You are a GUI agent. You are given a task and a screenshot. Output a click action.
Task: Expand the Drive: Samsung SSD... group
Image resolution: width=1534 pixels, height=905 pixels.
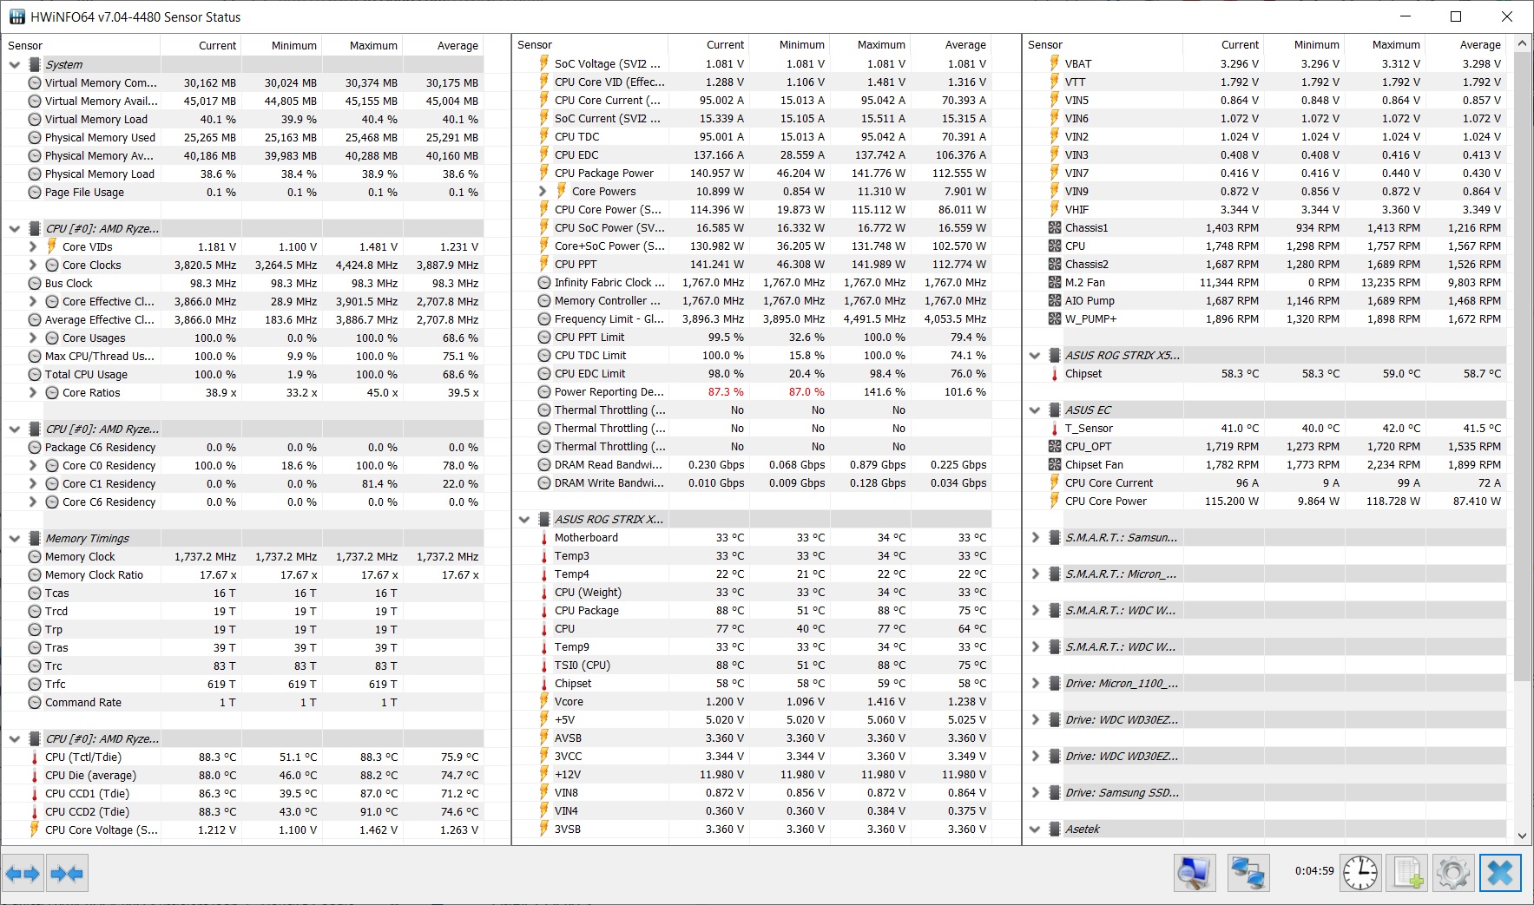point(1035,793)
